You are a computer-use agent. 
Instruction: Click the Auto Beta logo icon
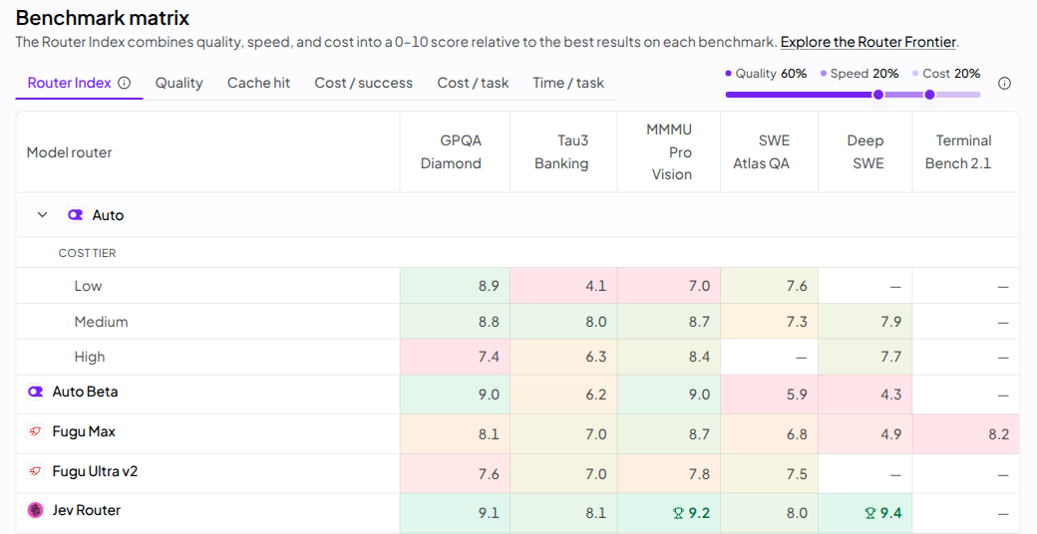(x=35, y=392)
